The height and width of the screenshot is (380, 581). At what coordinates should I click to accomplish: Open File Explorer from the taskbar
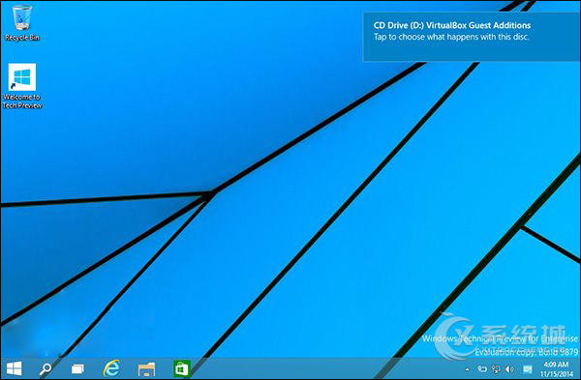[146, 369]
